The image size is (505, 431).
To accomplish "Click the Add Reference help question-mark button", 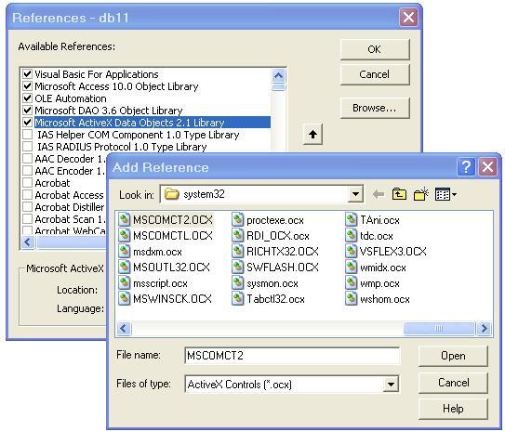I will click(466, 167).
